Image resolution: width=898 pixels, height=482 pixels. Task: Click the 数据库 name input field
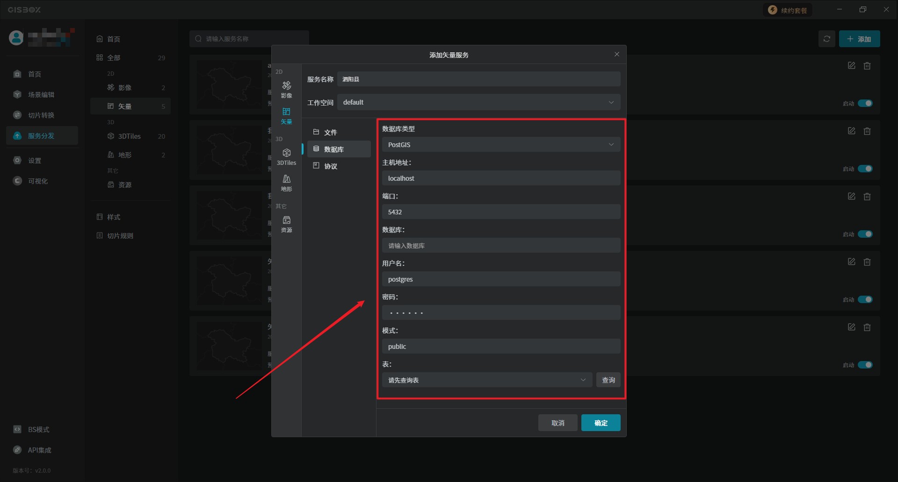(501, 246)
